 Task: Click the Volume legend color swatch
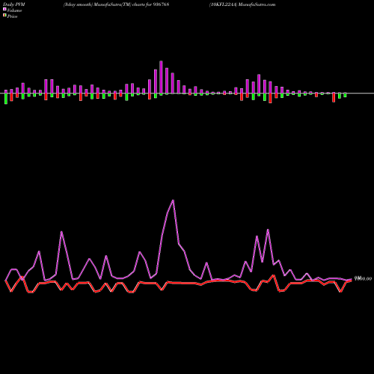[4, 9]
